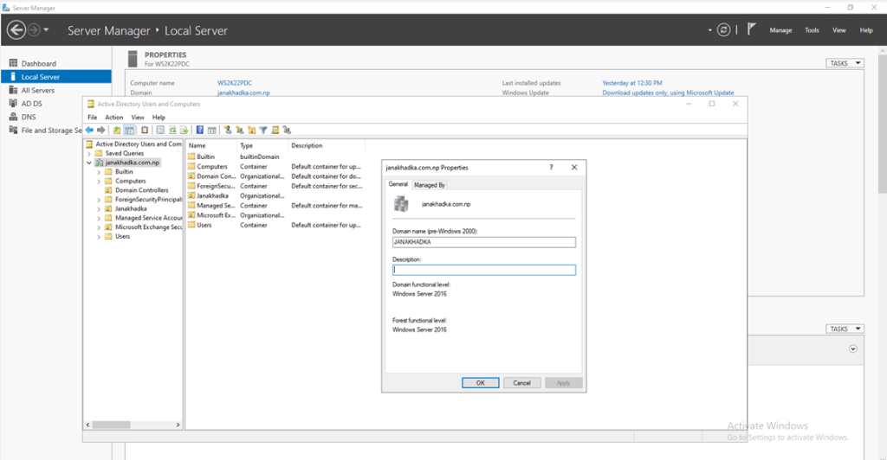Collapse section with circled chevron
Screen dimensions: 887x460
853,348
